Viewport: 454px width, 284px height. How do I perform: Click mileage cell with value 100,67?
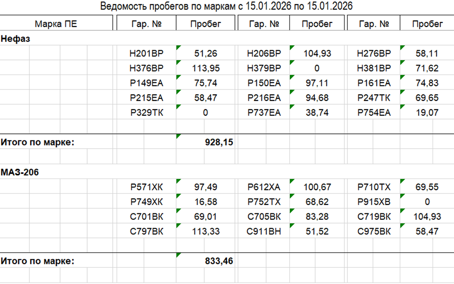(317, 187)
